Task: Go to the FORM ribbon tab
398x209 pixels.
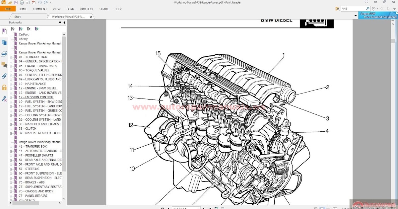Action: tap(70, 9)
